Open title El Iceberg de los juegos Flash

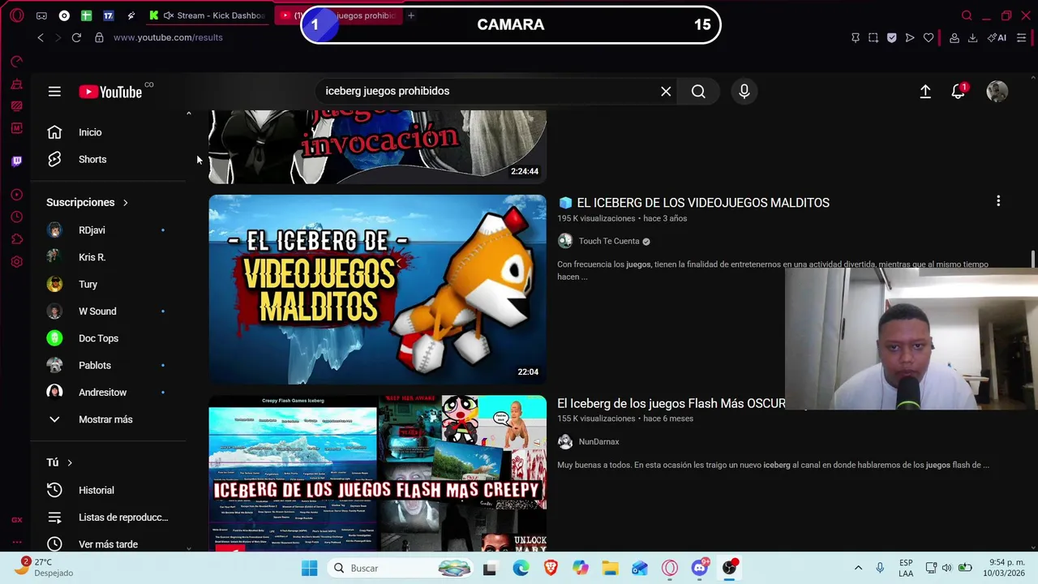671,403
